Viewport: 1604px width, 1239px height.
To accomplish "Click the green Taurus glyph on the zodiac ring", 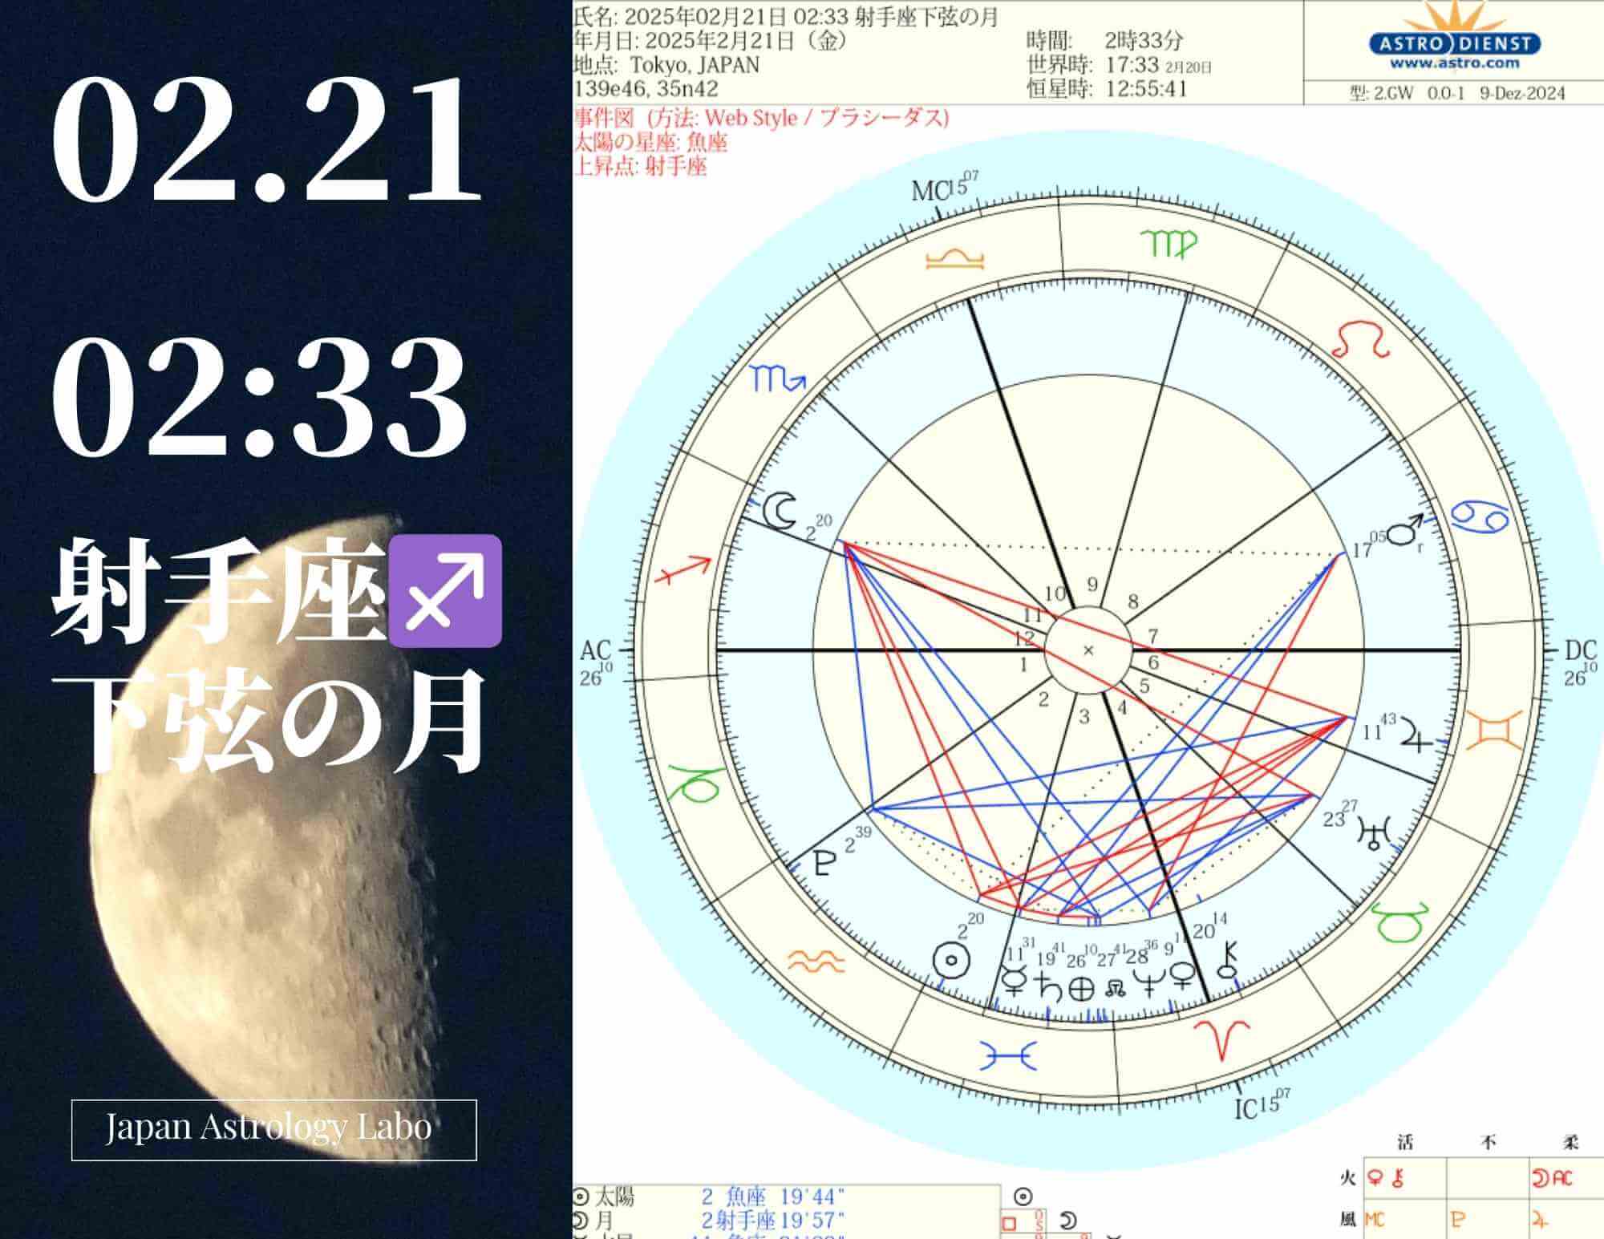I will [1401, 921].
